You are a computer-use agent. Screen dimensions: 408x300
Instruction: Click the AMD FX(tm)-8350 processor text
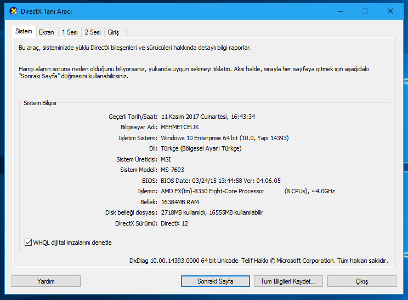213,191
